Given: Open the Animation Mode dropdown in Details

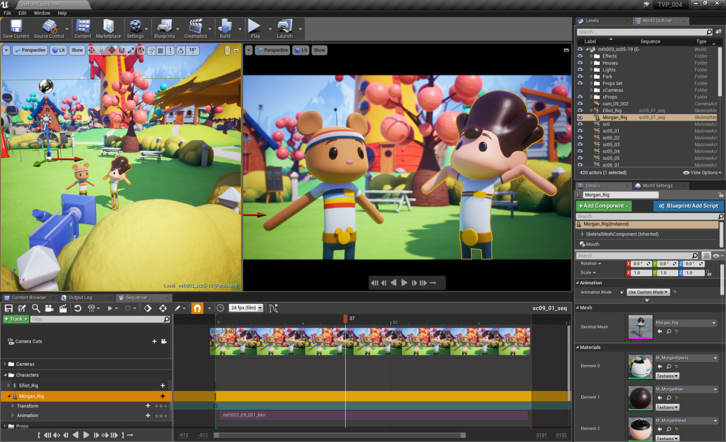Looking at the screenshot, I should tap(648, 292).
